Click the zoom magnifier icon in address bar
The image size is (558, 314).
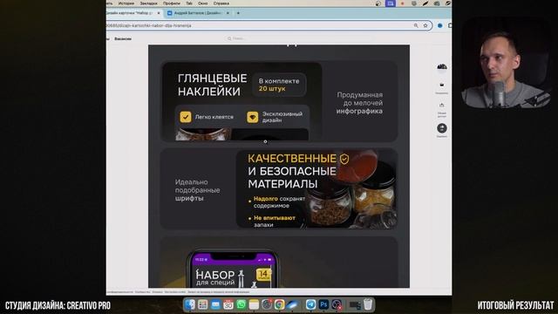[x=416, y=25]
